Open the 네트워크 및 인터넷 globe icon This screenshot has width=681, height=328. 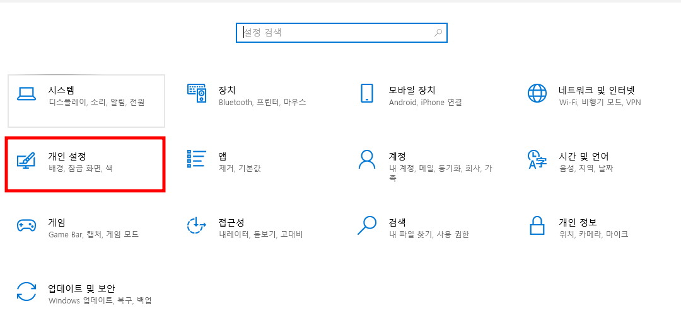pyautogui.click(x=537, y=93)
